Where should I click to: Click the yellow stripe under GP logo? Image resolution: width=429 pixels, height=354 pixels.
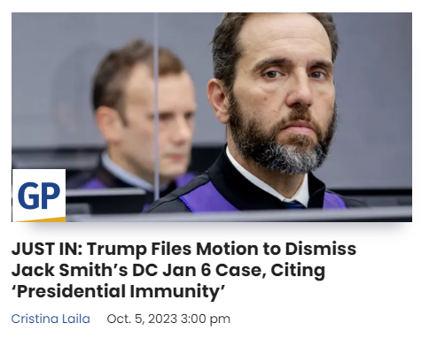tap(42, 219)
